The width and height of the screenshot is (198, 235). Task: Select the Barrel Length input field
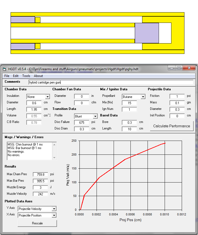click(x=129, y=129)
